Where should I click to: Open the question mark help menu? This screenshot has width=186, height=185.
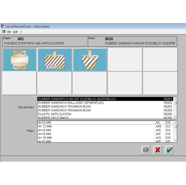coord(21,32)
